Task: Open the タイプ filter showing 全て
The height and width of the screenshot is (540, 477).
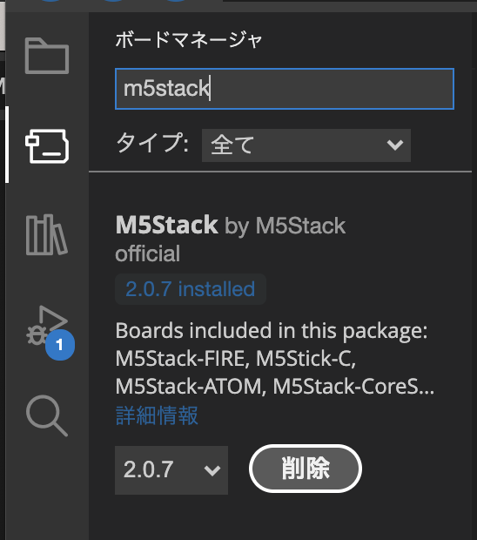Action: [x=306, y=145]
